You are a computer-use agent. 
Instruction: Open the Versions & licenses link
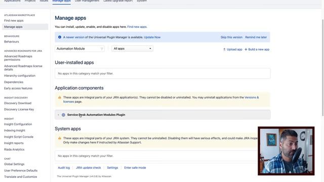(252, 98)
